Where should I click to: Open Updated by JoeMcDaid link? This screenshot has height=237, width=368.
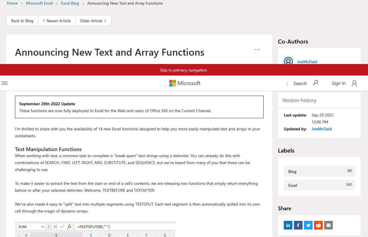click(x=322, y=129)
